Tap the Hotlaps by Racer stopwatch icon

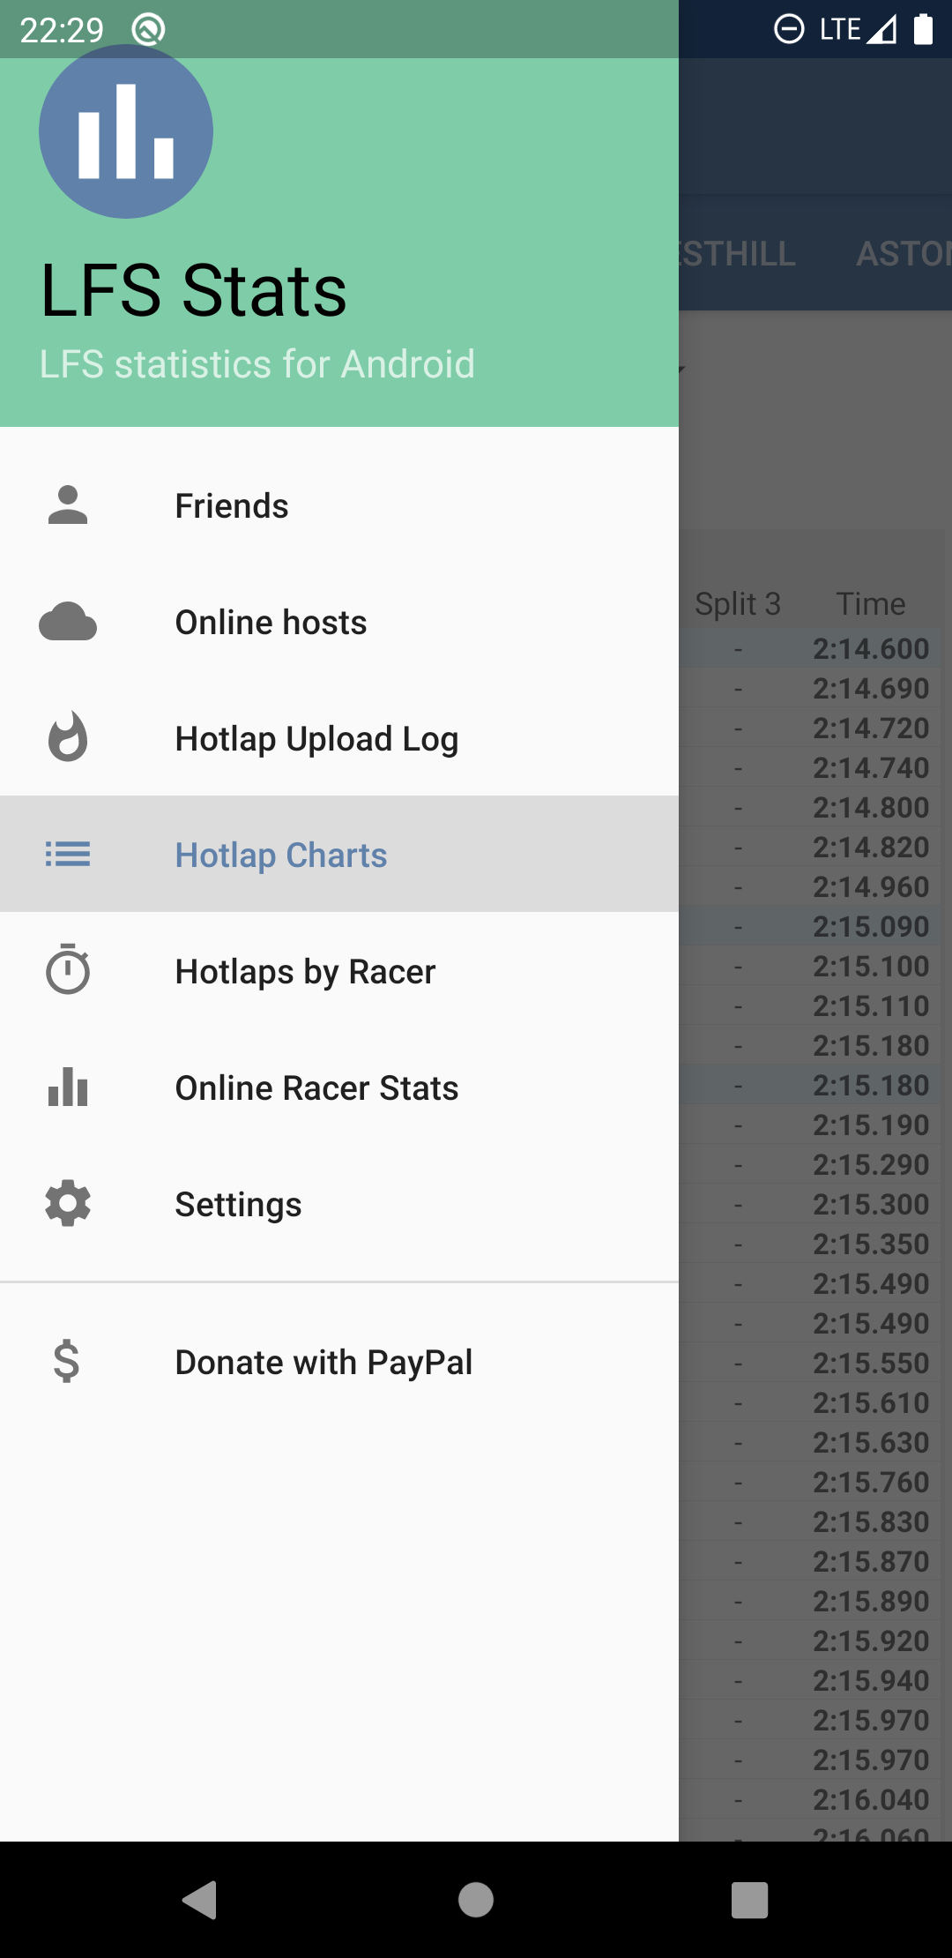[68, 970]
